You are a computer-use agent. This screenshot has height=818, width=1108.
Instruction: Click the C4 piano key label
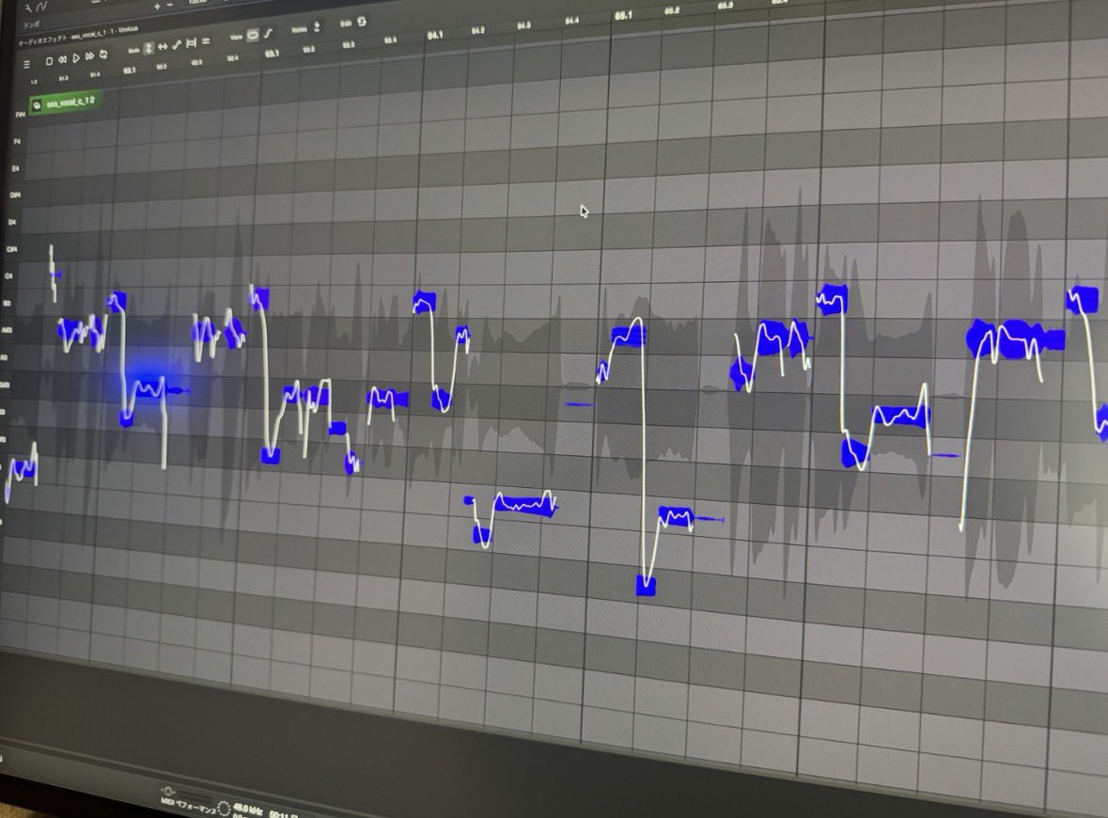pyautogui.click(x=8, y=275)
